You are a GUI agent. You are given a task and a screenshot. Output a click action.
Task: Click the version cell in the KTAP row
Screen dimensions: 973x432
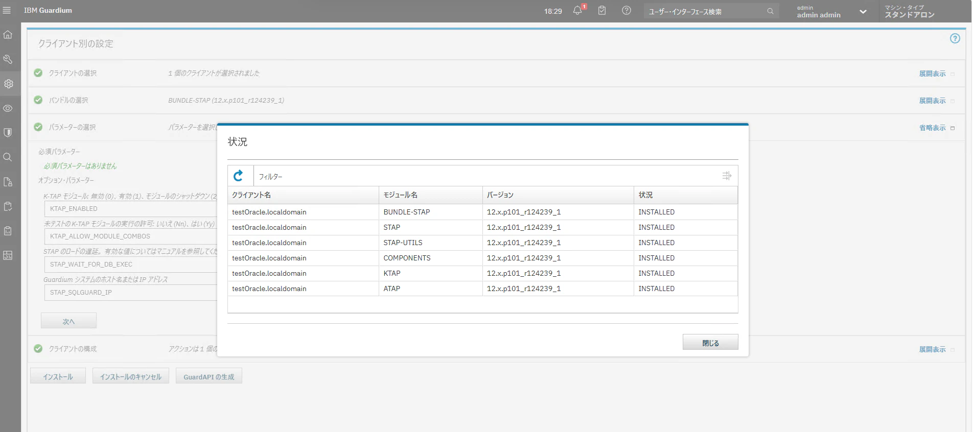558,273
